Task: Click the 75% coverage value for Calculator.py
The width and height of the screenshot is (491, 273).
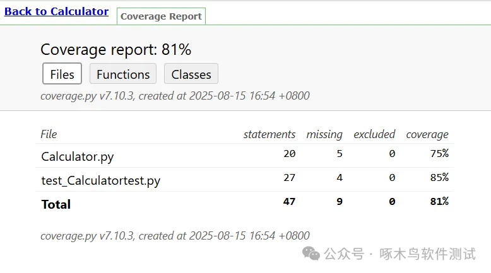Action: (x=439, y=154)
